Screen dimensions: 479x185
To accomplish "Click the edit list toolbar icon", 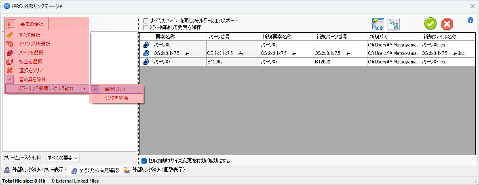I will pyautogui.click(x=378, y=24).
